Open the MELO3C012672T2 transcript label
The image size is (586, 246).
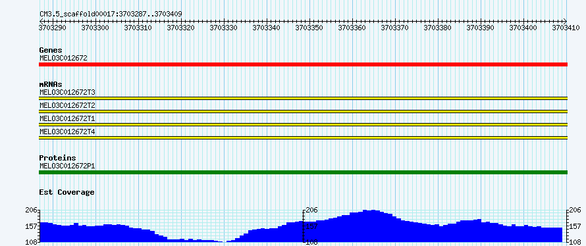(67, 105)
